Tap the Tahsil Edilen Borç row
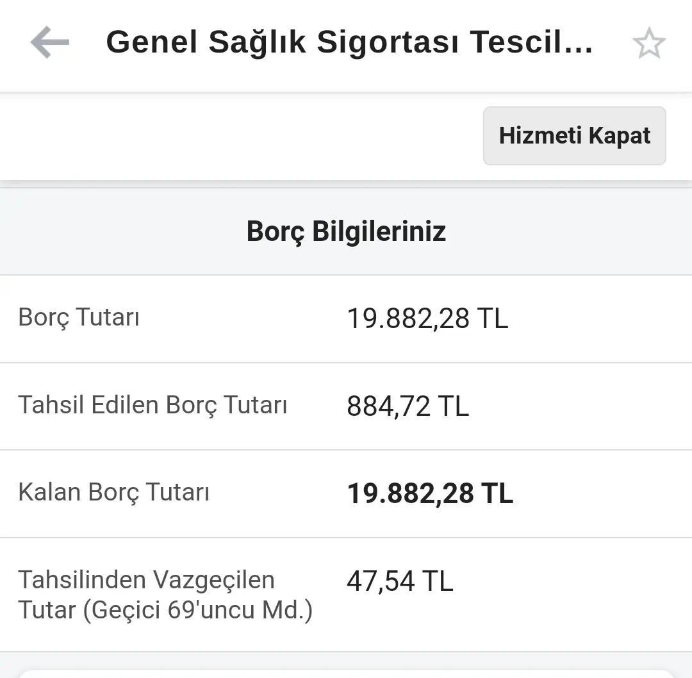The image size is (692, 678). (346, 406)
